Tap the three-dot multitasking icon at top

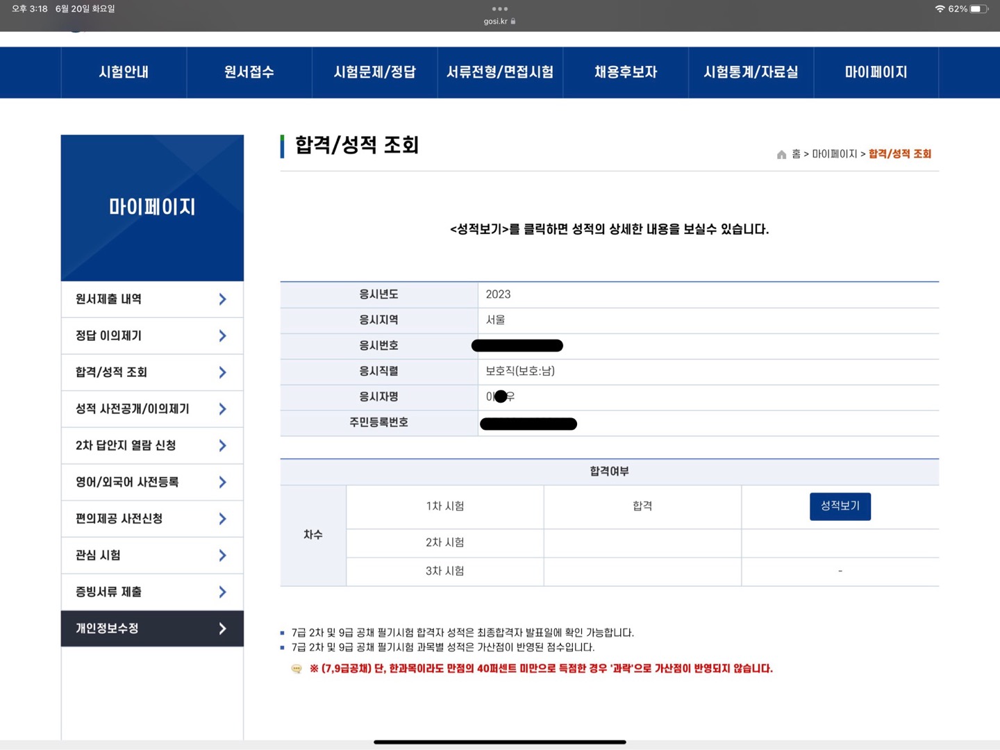pyautogui.click(x=499, y=9)
